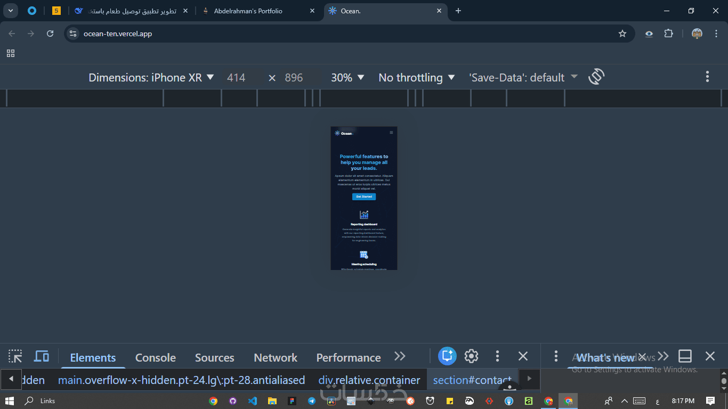Open the apps grid in bookmarks bar
Viewport: 728px width, 409px height.
click(11, 53)
